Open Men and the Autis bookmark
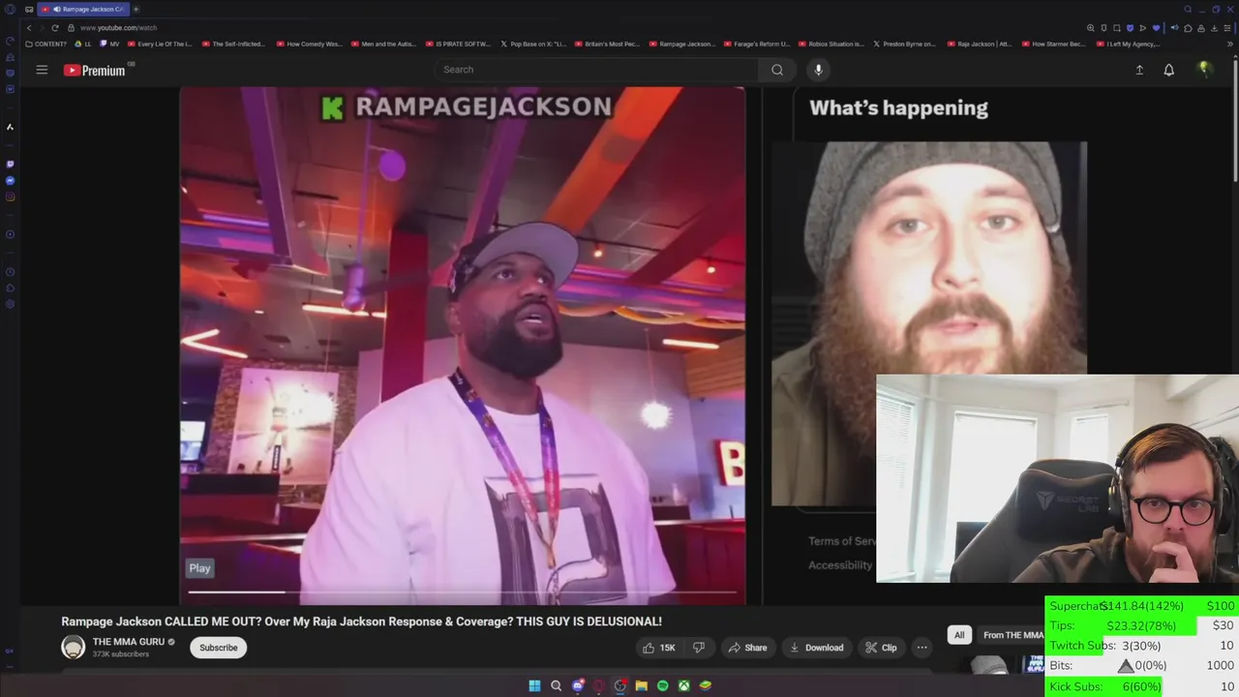1239x697 pixels. tap(384, 44)
